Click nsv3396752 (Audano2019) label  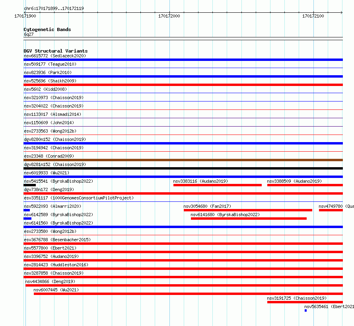pyautogui.click(x=51, y=256)
